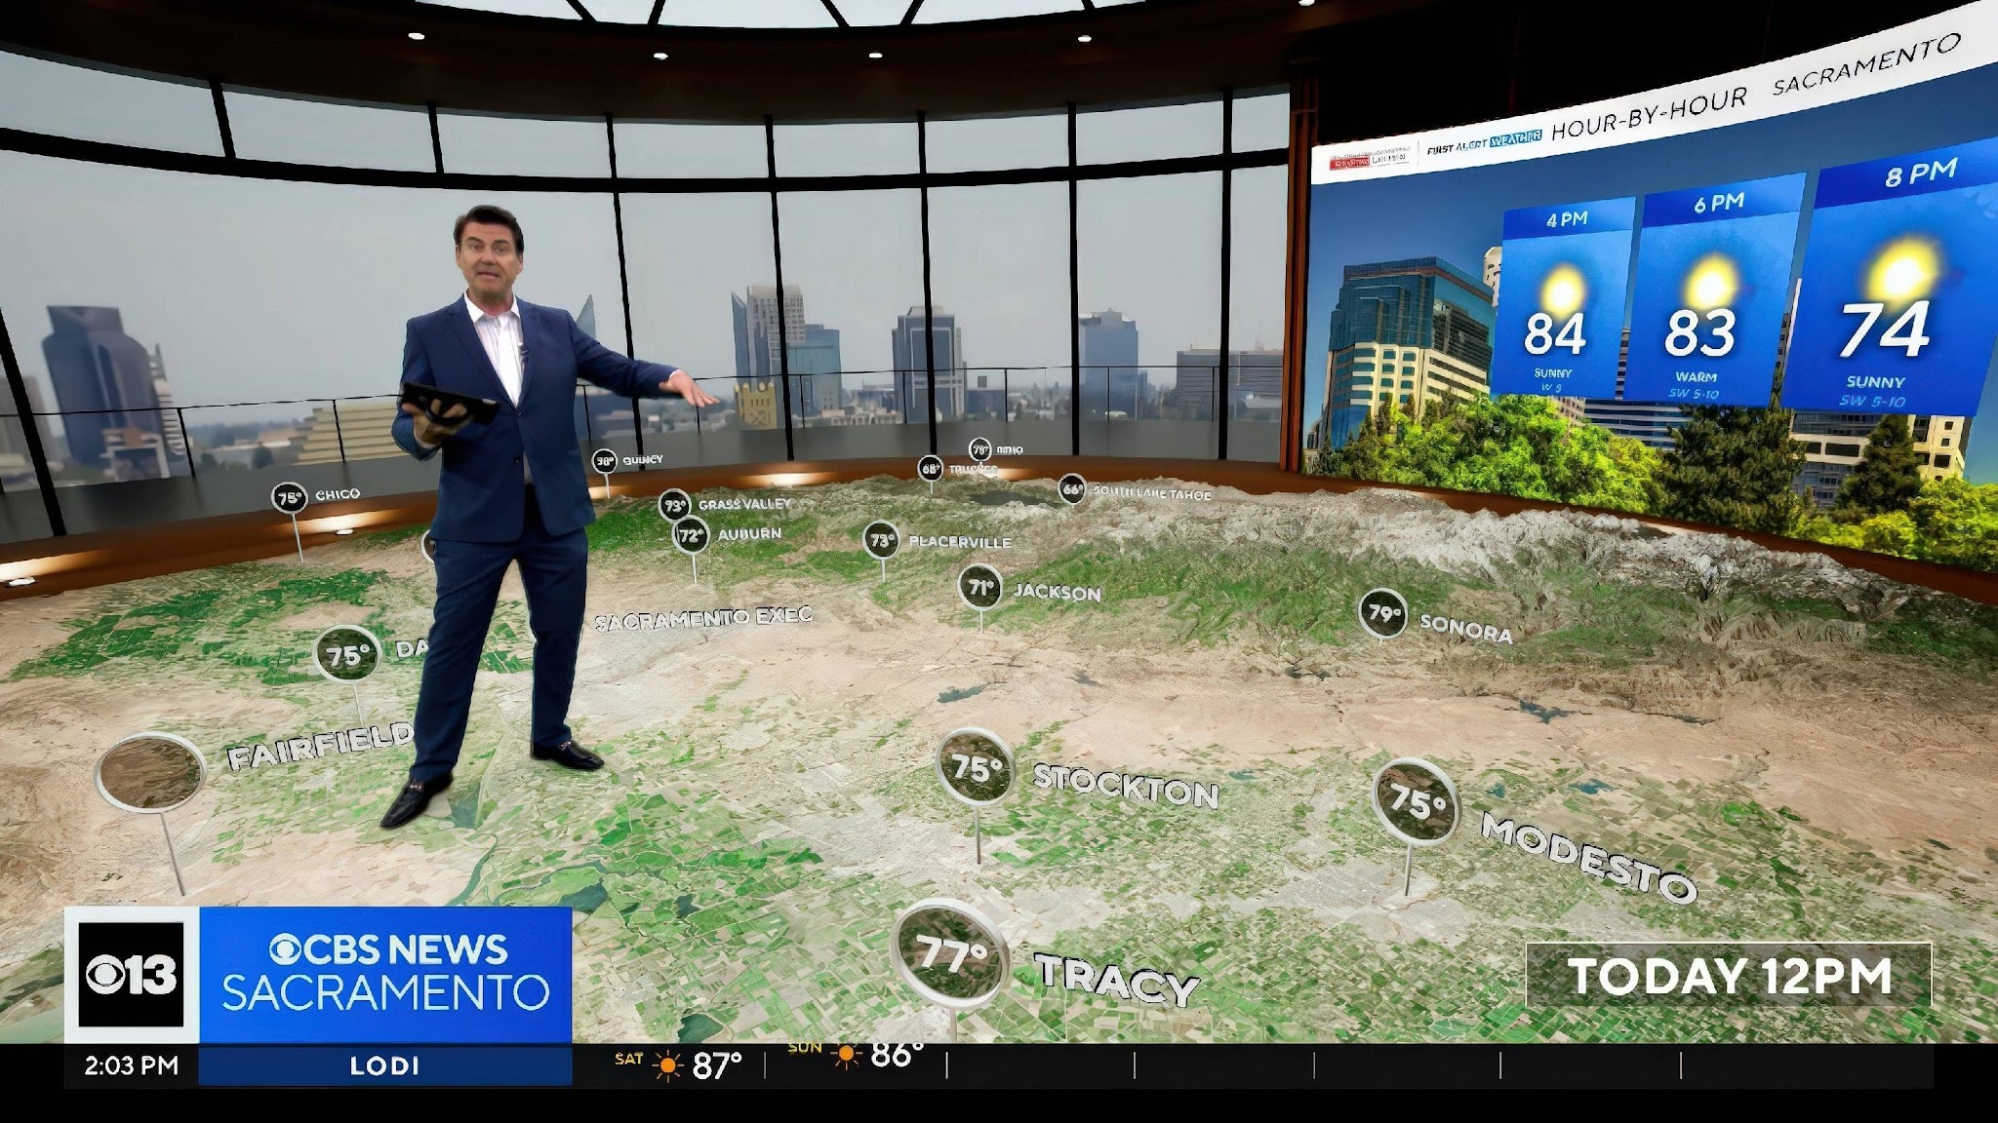This screenshot has width=1998, height=1123.
Task: Click the CBS 13 eye logo
Action: click(x=132, y=975)
